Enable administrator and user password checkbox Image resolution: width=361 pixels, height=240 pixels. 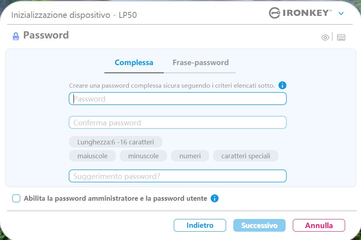[16, 198]
